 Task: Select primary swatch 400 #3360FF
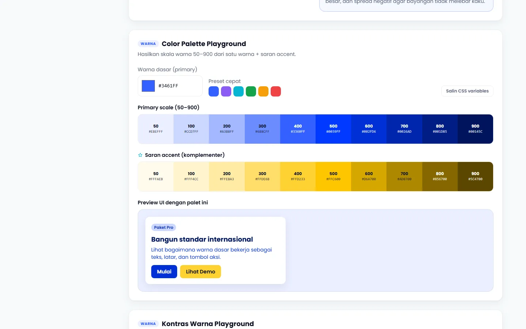tap(298, 129)
